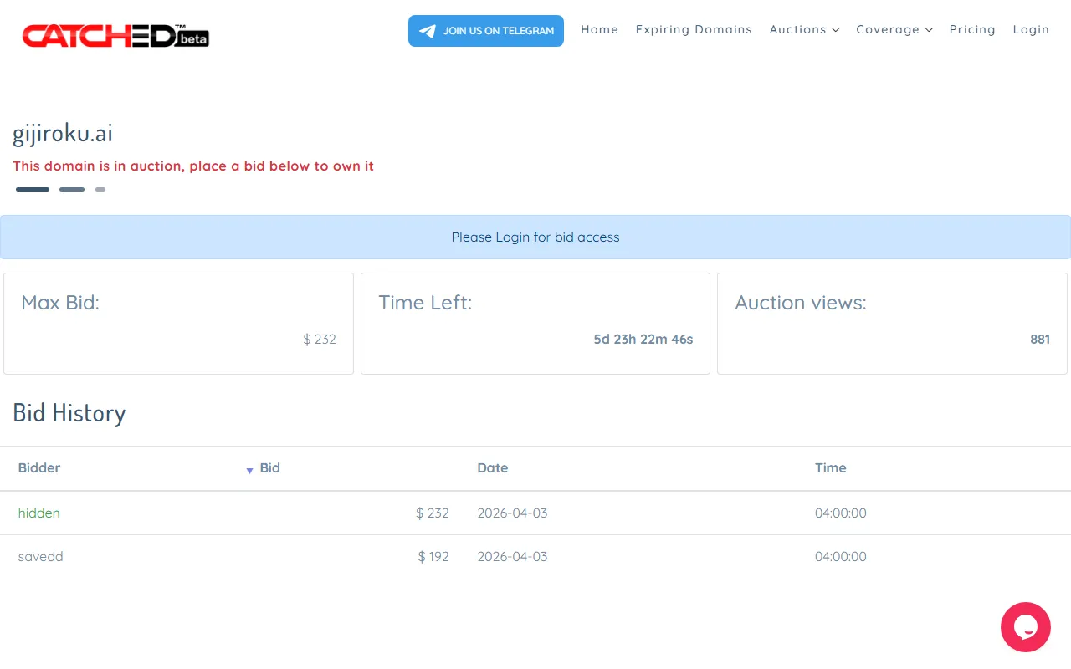This screenshot has width=1071, height=669.
Task: Sort bid history by Bidder column
Action: point(39,468)
